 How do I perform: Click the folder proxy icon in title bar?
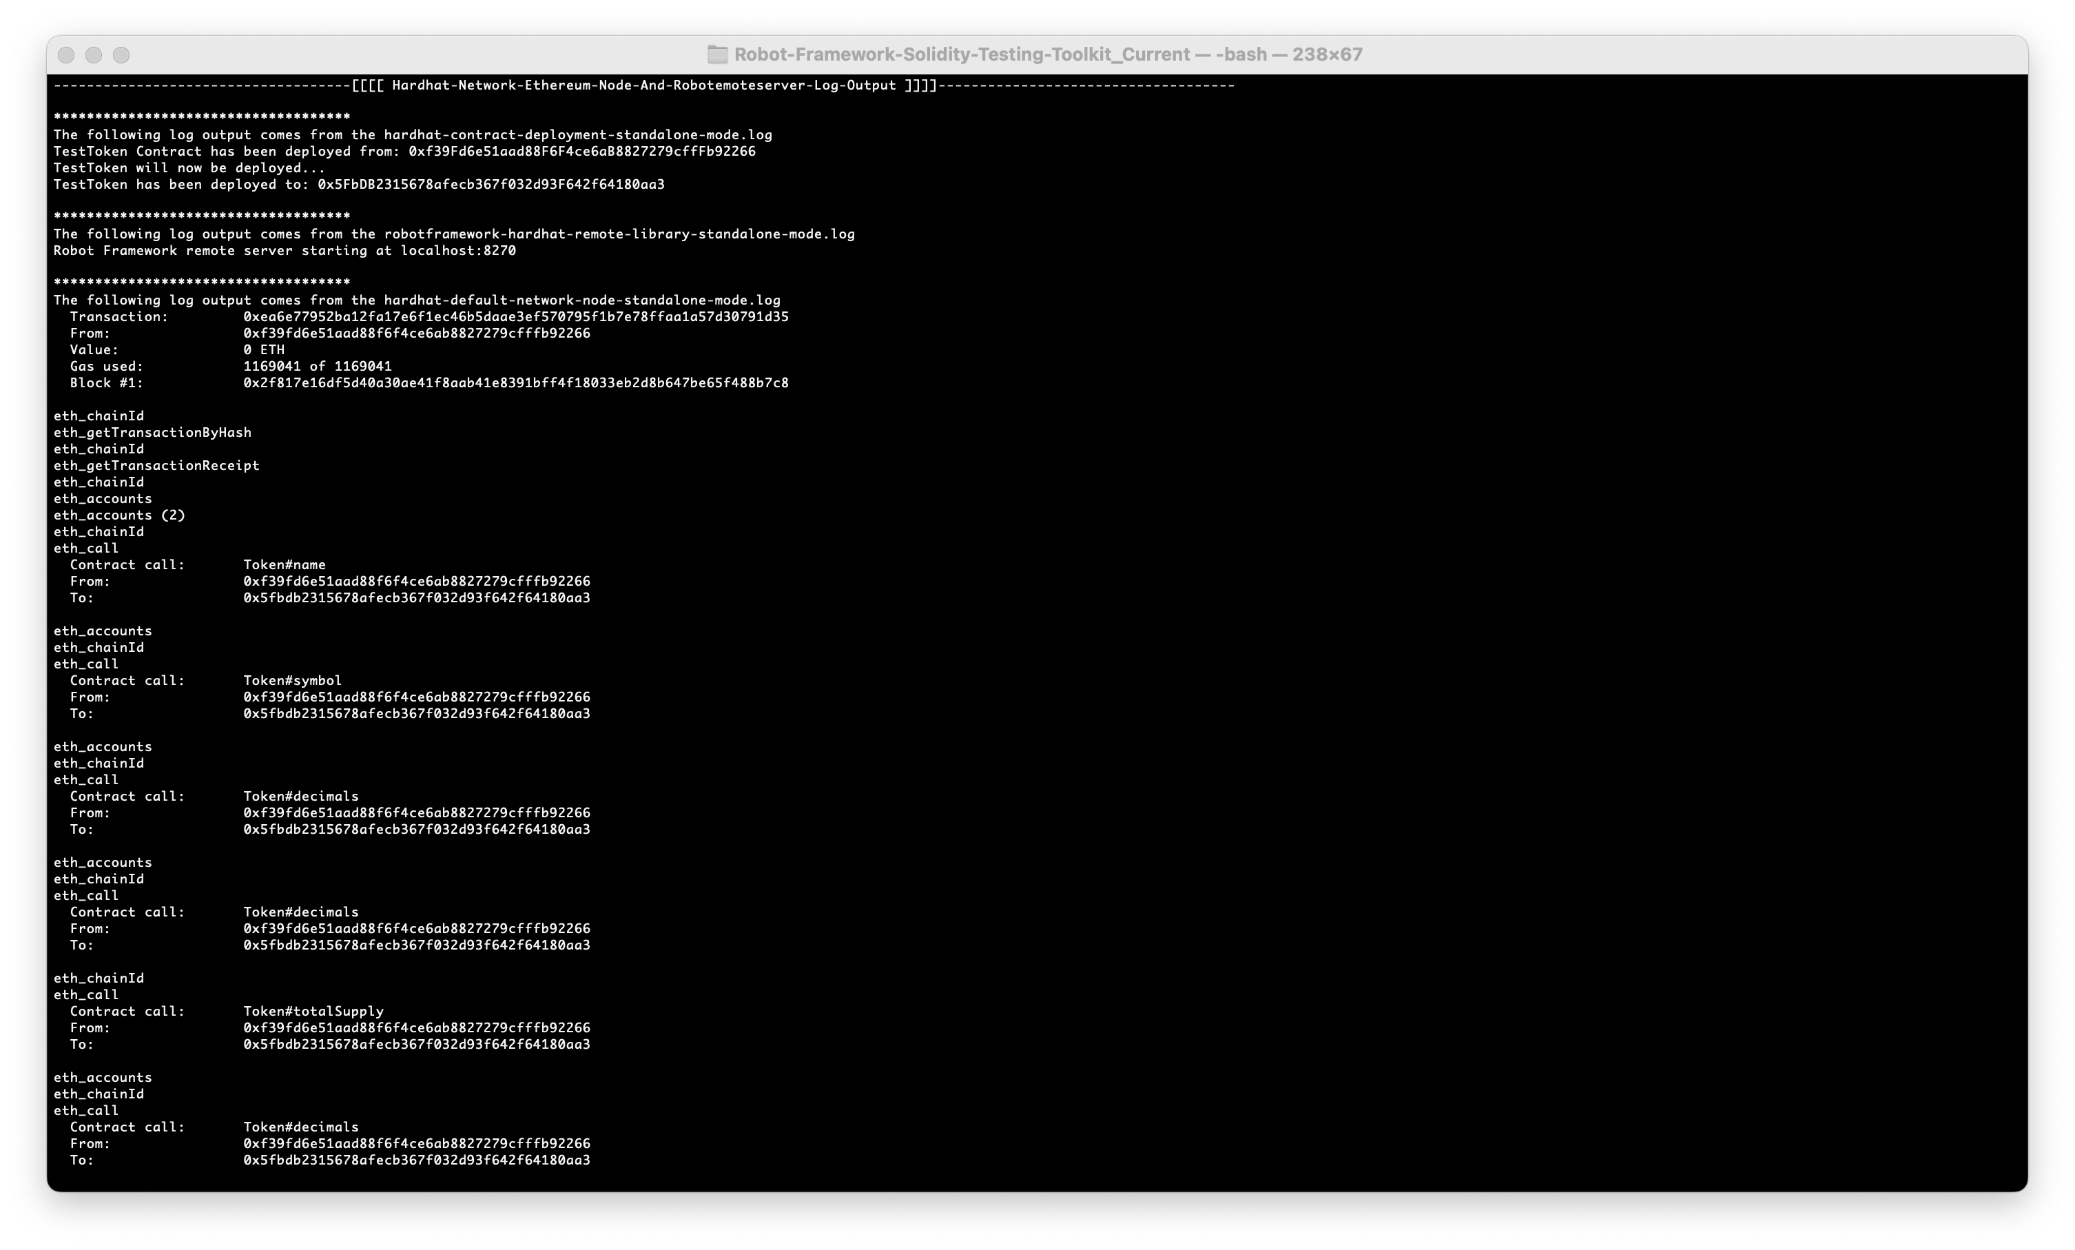[x=716, y=54]
